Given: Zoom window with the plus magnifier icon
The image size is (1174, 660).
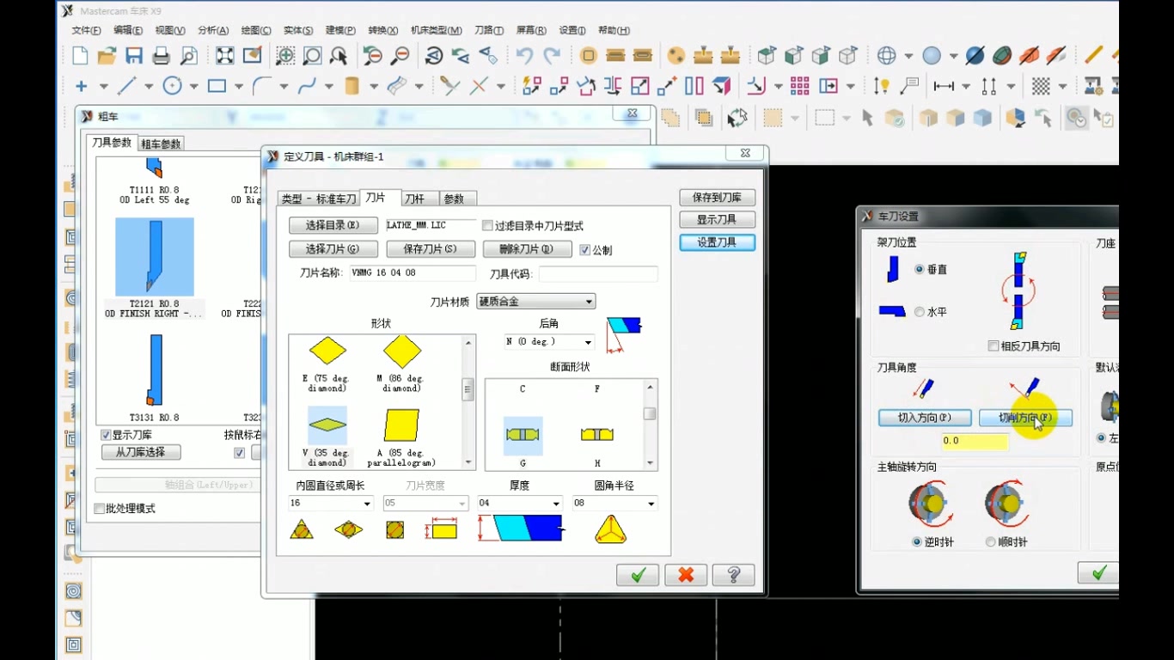Looking at the screenshot, I should [285, 57].
